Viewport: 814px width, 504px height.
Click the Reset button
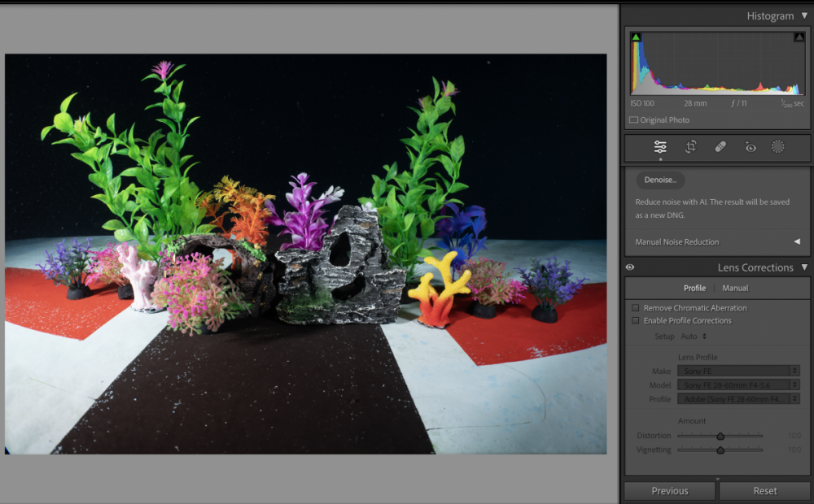pyautogui.click(x=764, y=491)
